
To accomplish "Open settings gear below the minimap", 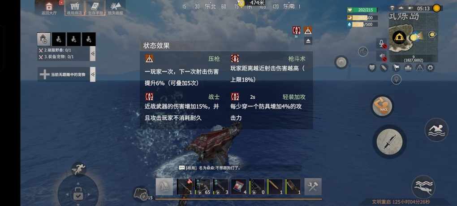I will point(430,68).
